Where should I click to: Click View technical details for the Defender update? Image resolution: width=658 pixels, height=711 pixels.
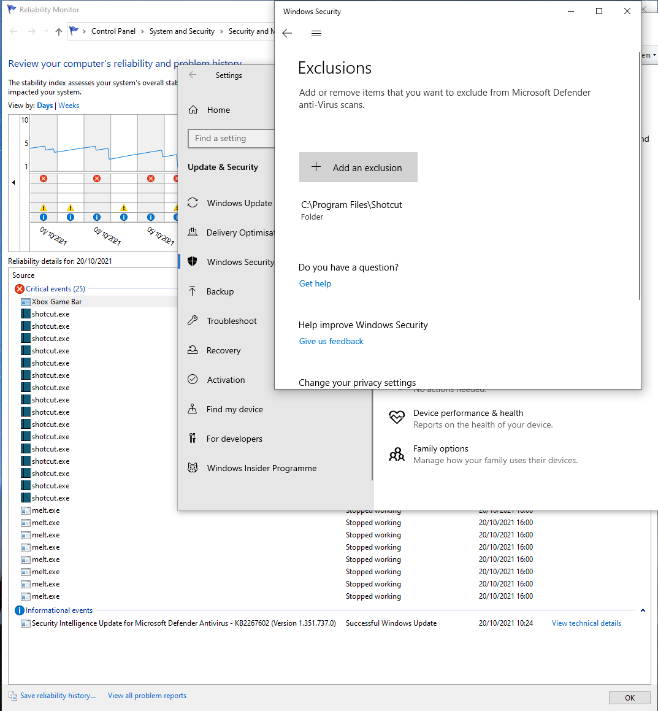click(586, 623)
